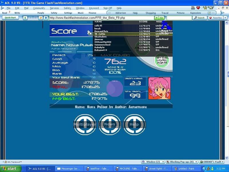The image size is (229, 172).
Task: Click the mailbox icon in menu bar
Action: click(211, 8)
